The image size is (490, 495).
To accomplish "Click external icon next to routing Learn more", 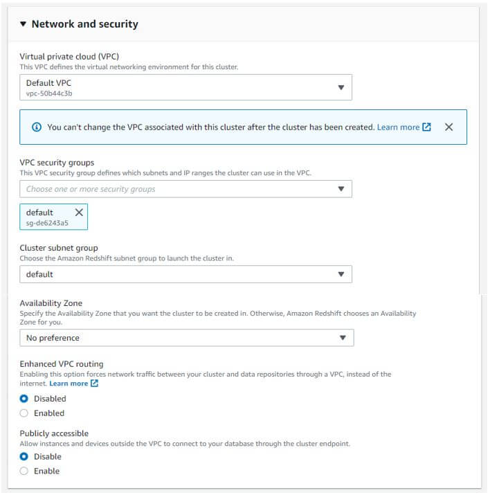I will pos(95,384).
